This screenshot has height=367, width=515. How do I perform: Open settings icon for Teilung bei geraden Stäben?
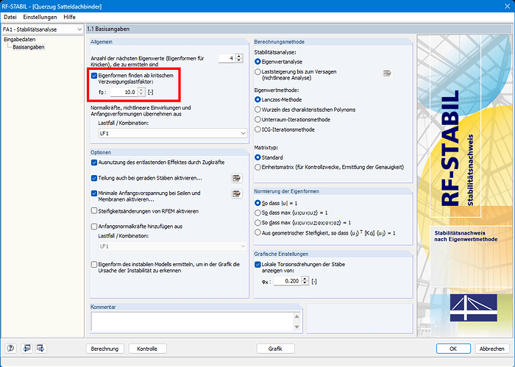pyautogui.click(x=236, y=178)
